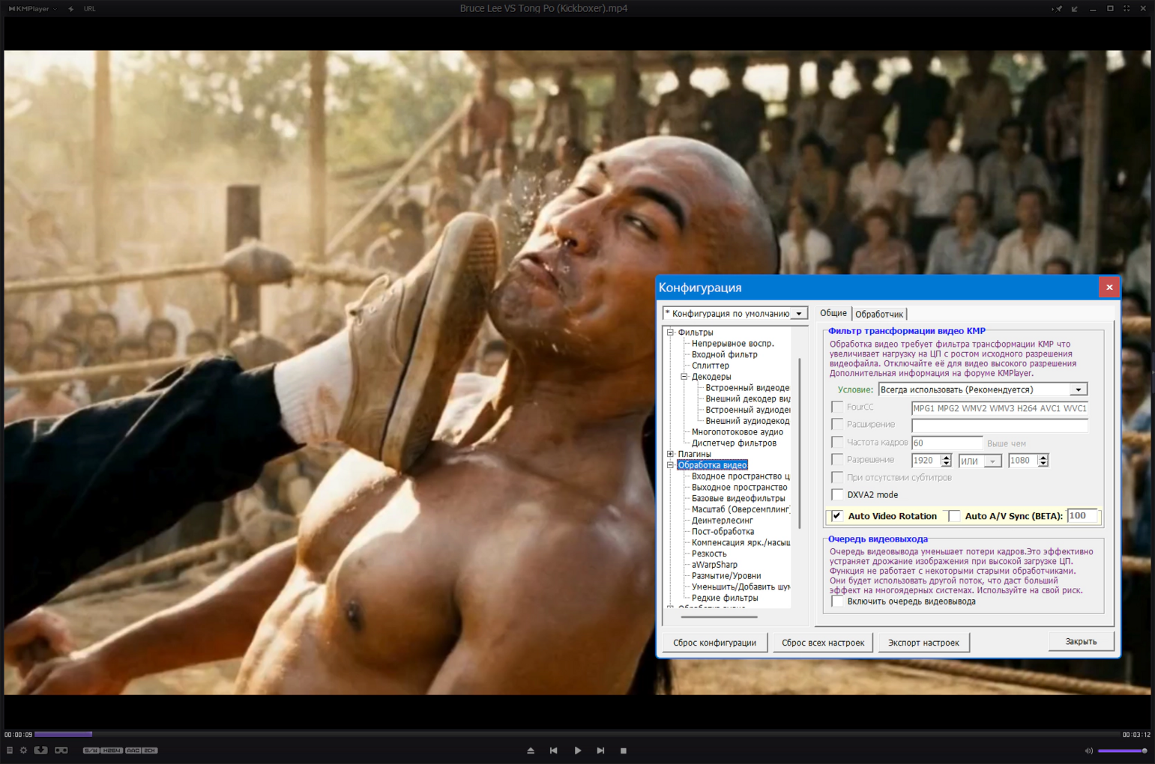
Task: Open the settings gear icon in bottom bar
Action: (x=23, y=750)
